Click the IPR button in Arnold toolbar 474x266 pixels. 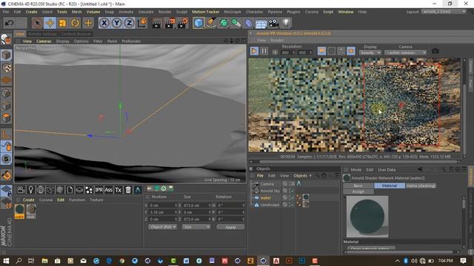click(99, 190)
